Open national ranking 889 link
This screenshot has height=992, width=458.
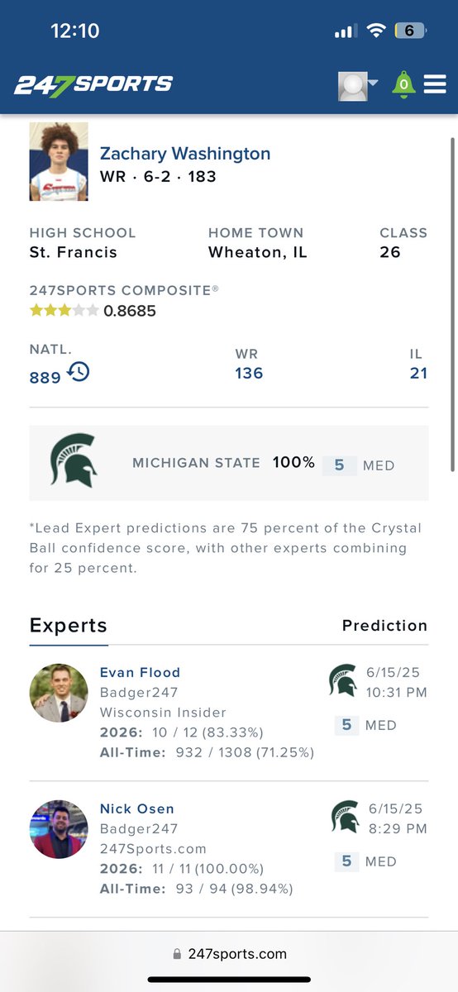click(x=45, y=377)
